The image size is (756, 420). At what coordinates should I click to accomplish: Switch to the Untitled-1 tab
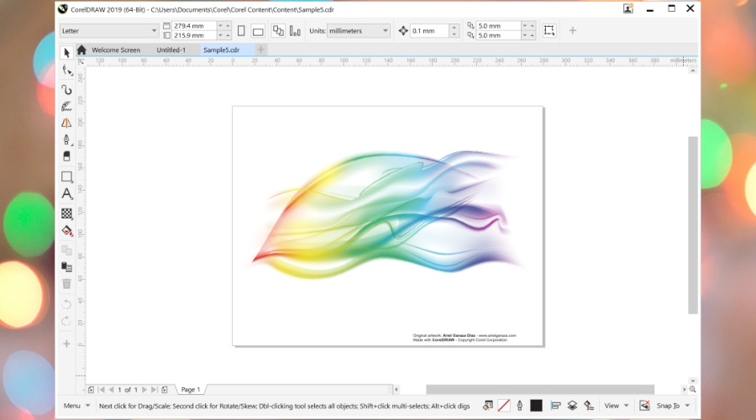[171, 50]
